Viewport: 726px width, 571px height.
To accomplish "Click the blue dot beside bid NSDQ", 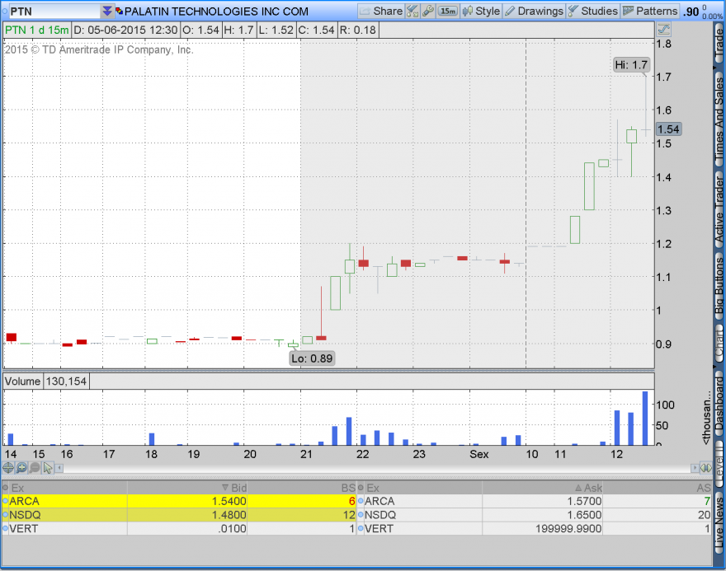I will pos(5,515).
